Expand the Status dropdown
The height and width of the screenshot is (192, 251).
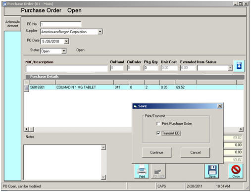(64, 51)
